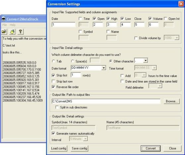Image resolution: width=185 pixels, height=155 pixels.
Task: Click the Convert2MetaStock title bar app icon
Action: click(4, 19)
